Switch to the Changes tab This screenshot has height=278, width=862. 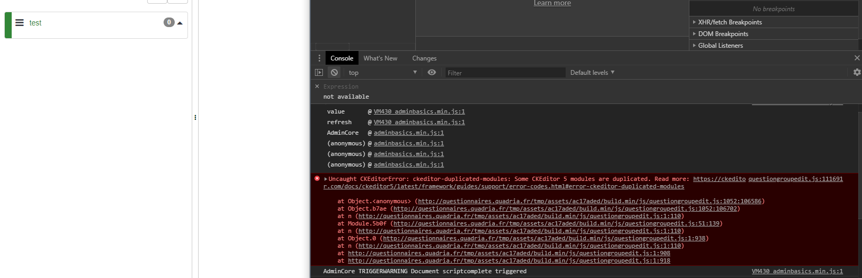tap(424, 58)
